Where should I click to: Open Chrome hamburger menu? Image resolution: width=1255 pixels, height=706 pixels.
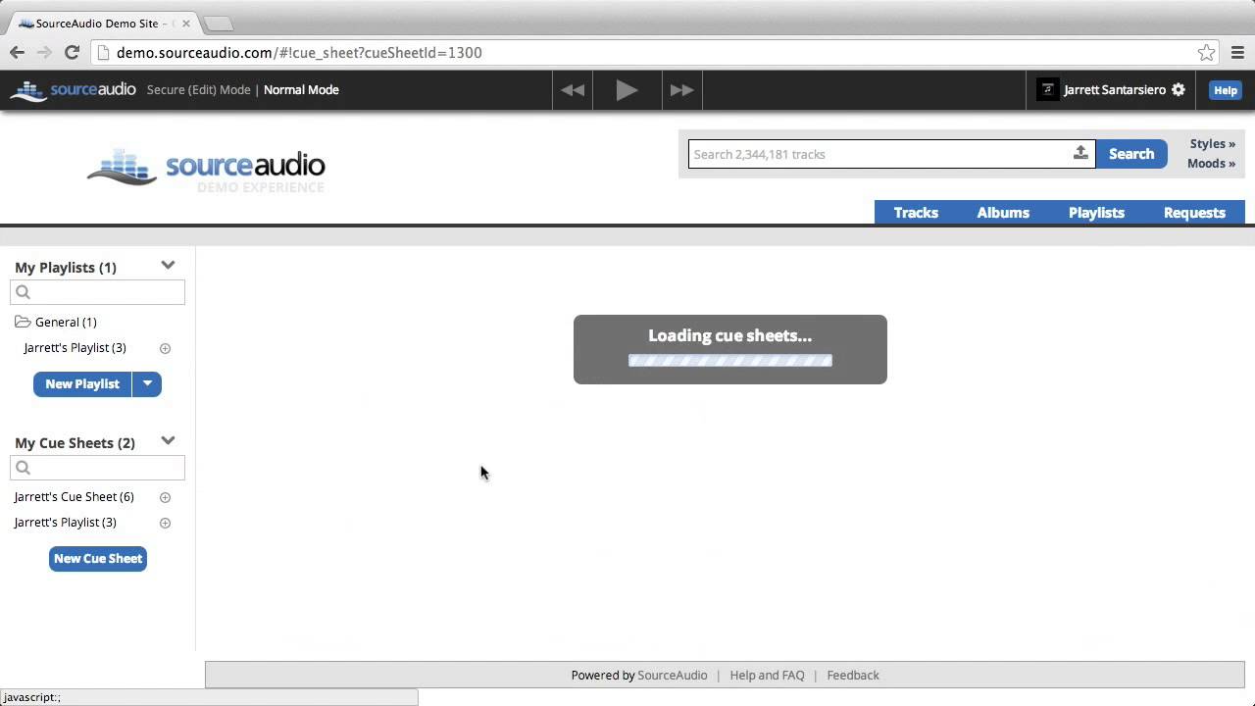[1237, 53]
